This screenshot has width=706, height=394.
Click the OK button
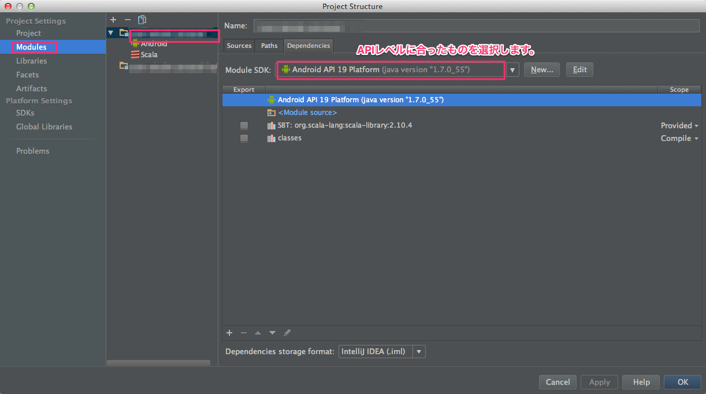(683, 382)
